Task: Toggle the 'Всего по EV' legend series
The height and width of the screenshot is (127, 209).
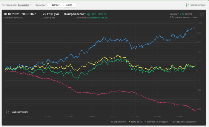Action: point(136,122)
